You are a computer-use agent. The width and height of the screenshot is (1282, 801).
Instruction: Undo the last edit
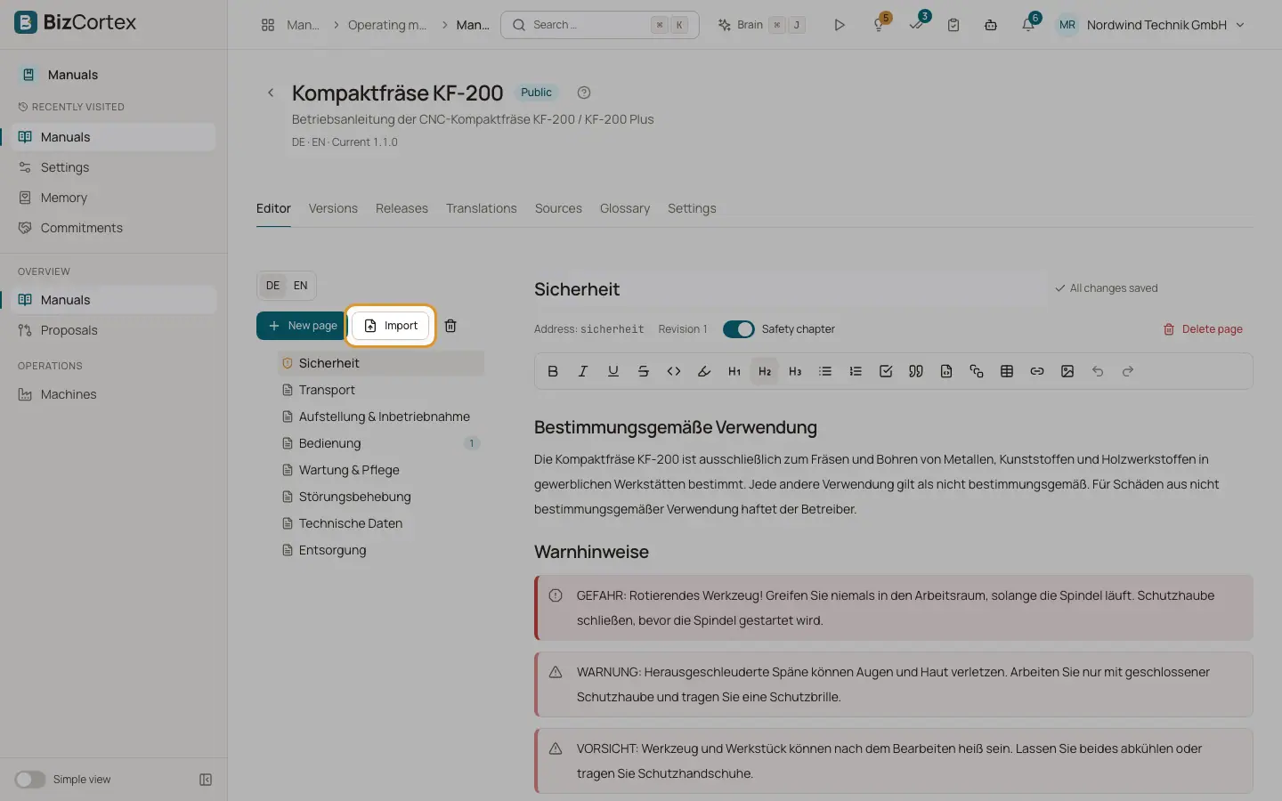tap(1098, 371)
